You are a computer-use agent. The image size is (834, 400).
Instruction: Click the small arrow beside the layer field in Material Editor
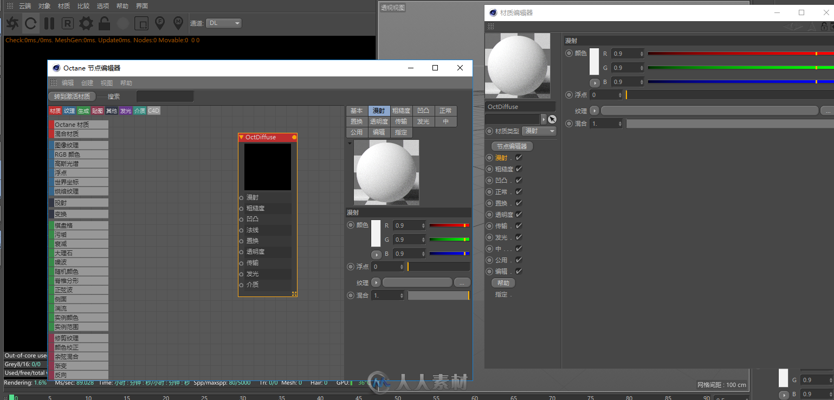544,119
